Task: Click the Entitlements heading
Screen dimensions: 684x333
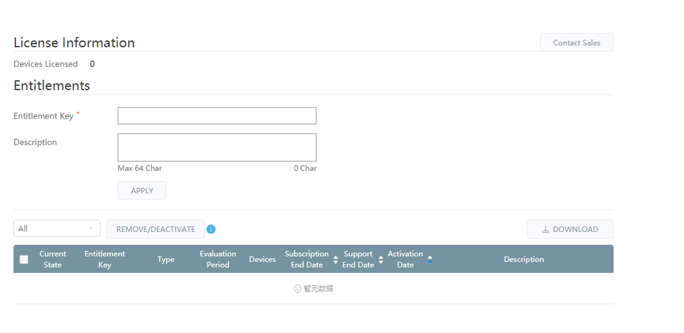Action: tap(51, 85)
